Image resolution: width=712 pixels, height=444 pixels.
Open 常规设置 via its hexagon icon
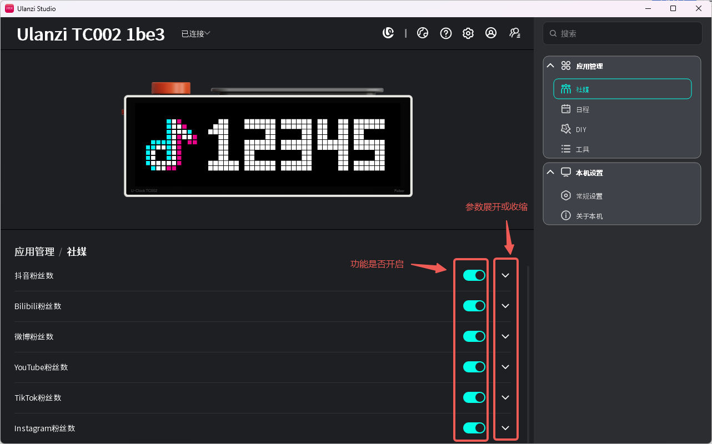tap(566, 196)
